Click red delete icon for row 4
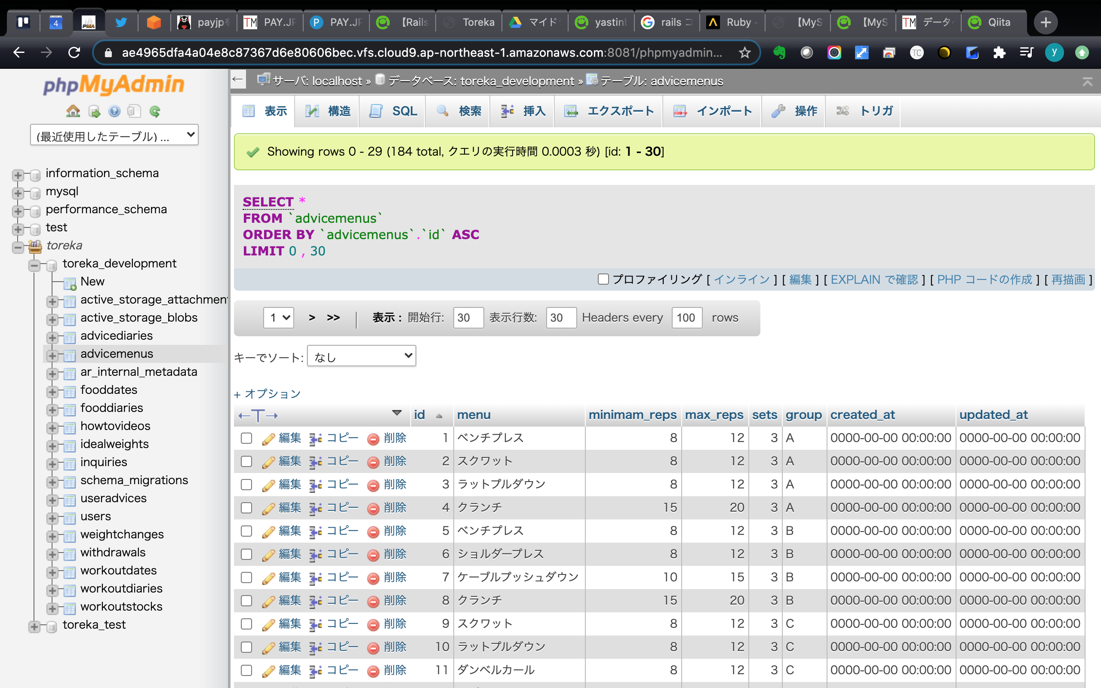The width and height of the screenshot is (1101, 688). [x=373, y=508]
